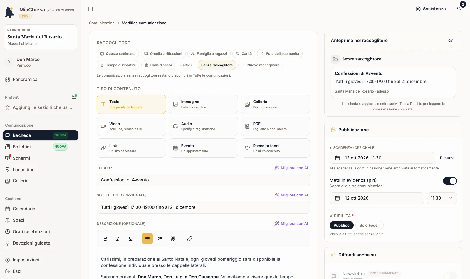Open Devozioni guidate in the sidebar
This screenshot has height=279, width=470.
click(41, 243)
